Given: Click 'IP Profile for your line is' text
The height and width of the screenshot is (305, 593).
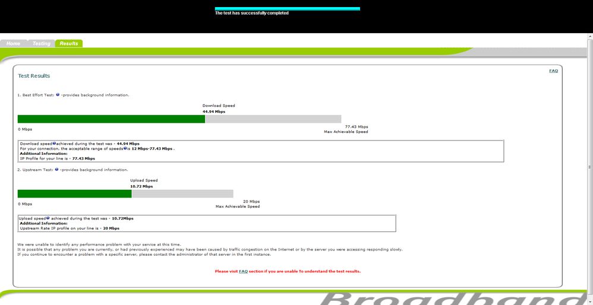Looking at the screenshot, I should 45,158.
